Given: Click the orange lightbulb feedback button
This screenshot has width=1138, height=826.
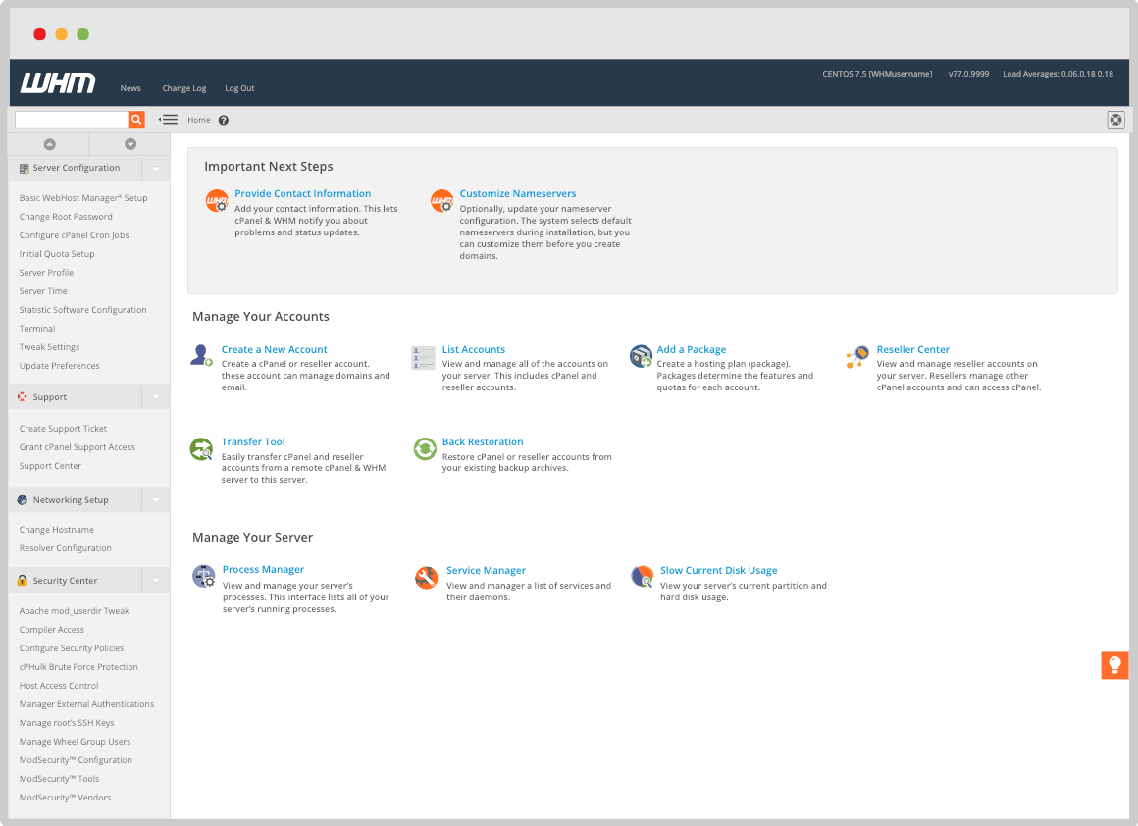Looking at the screenshot, I should point(1114,665).
